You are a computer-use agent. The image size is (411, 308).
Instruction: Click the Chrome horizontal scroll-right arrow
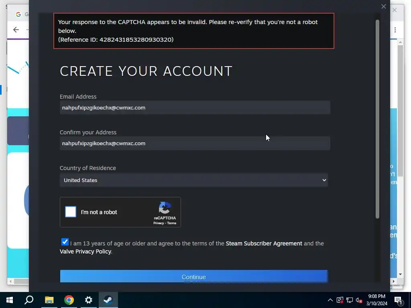393,281
